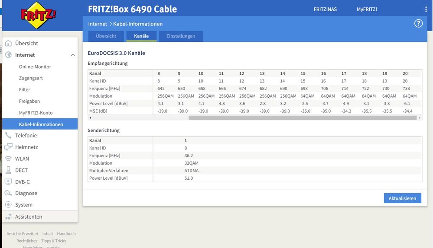Open Filter submenu item

coord(25,90)
